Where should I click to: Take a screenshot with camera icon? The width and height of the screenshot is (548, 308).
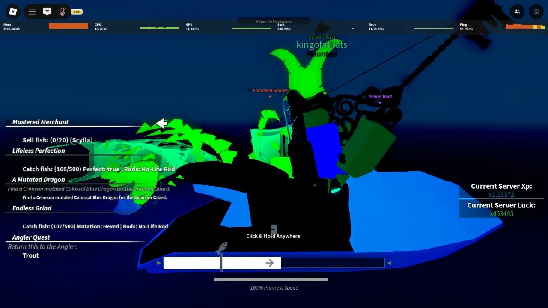[x=536, y=12]
